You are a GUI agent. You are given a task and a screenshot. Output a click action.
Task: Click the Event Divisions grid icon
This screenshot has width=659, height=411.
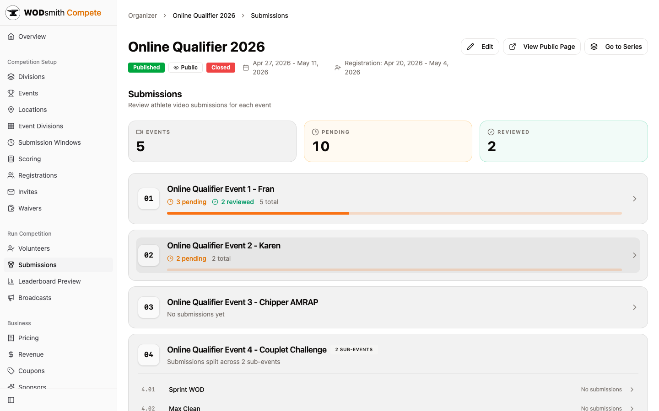coord(11,126)
